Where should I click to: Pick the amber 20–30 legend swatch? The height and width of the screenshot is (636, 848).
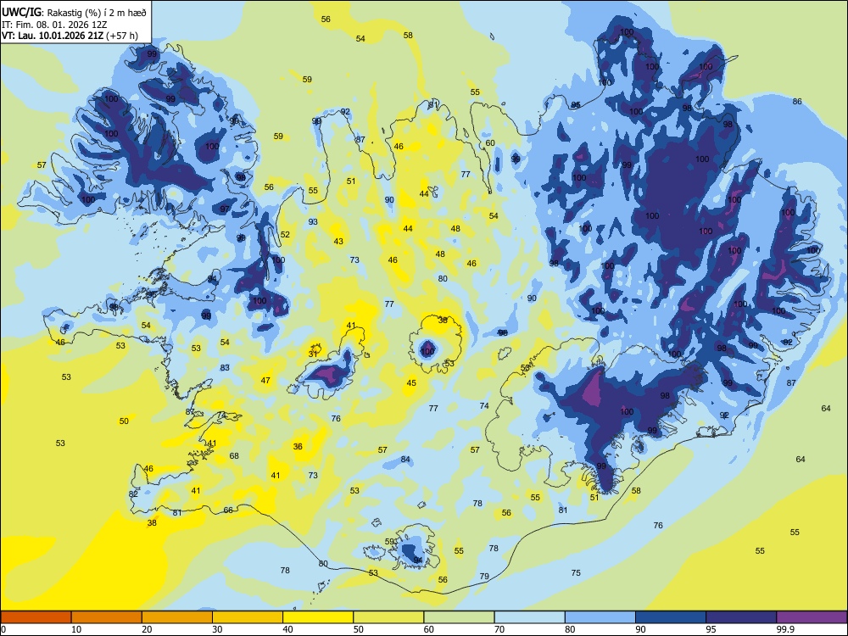(177, 617)
